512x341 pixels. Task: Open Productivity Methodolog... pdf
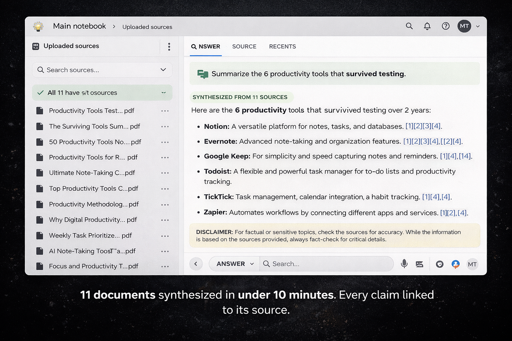(x=94, y=204)
